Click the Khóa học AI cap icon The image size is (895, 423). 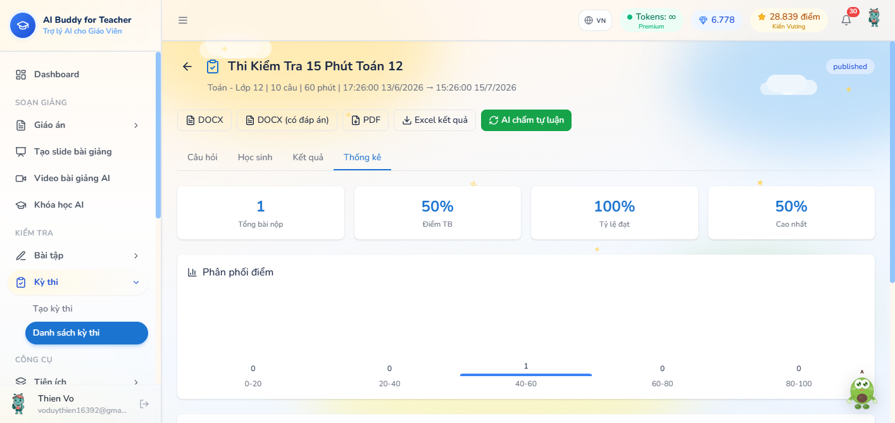pyautogui.click(x=21, y=205)
